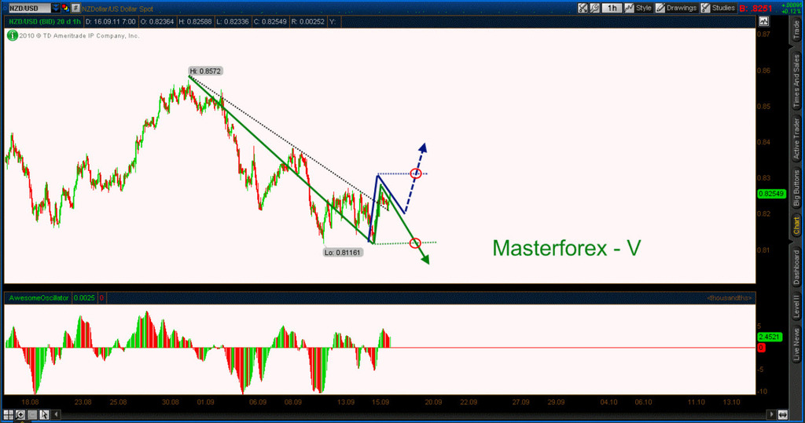Click the Drawings pencil icon

click(660, 8)
